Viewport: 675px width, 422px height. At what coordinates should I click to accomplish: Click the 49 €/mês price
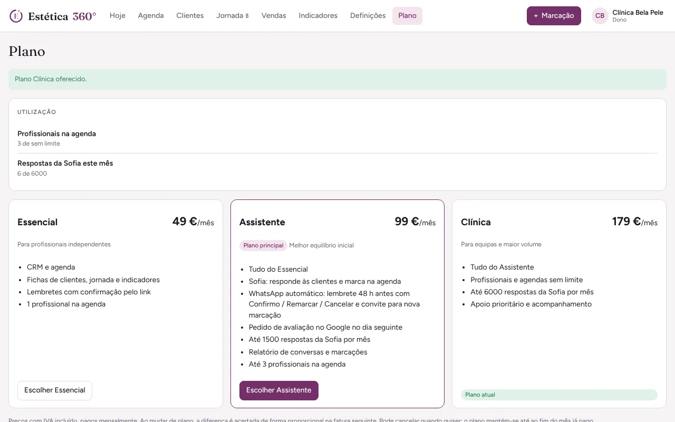pos(193,222)
